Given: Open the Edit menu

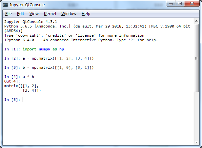Looking at the screenshot, I should (21, 14).
